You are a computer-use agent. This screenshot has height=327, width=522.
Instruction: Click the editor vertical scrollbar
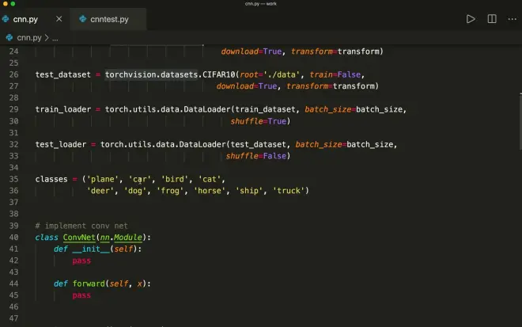click(x=520, y=121)
